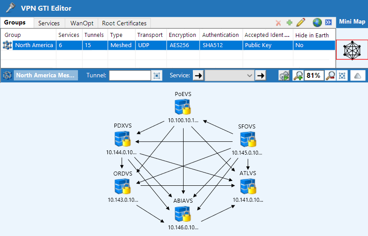The height and width of the screenshot is (236, 368).
Task: Click the zoom out magnifier icon
Action: pyautogui.click(x=330, y=76)
